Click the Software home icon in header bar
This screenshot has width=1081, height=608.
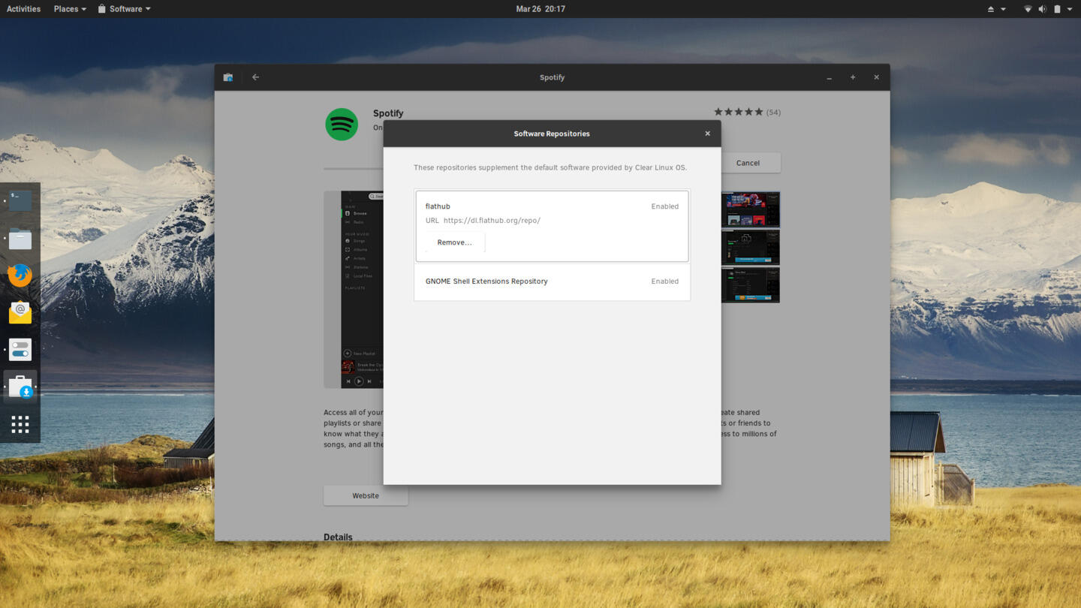tap(228, 77)
